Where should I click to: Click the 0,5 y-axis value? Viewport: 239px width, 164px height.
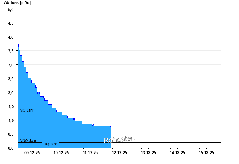(x=11, y=134)
